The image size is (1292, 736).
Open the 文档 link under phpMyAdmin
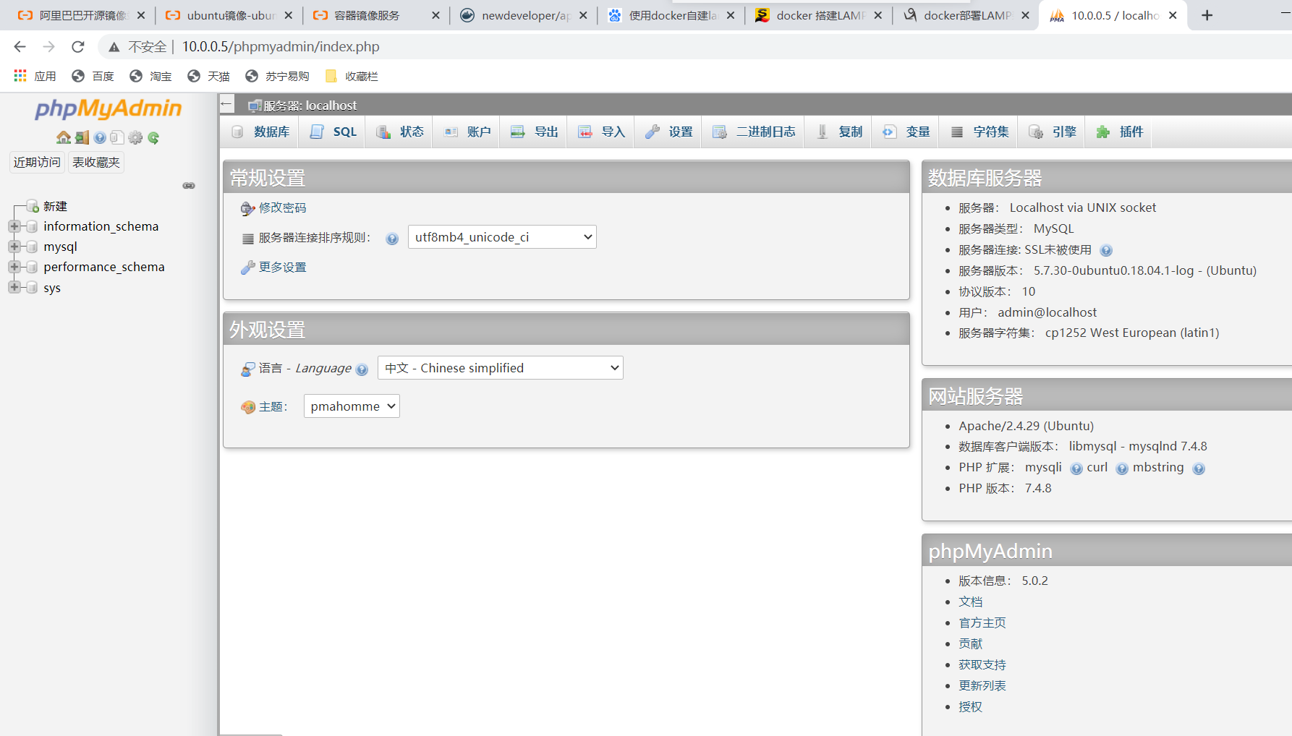click(971, 602)
